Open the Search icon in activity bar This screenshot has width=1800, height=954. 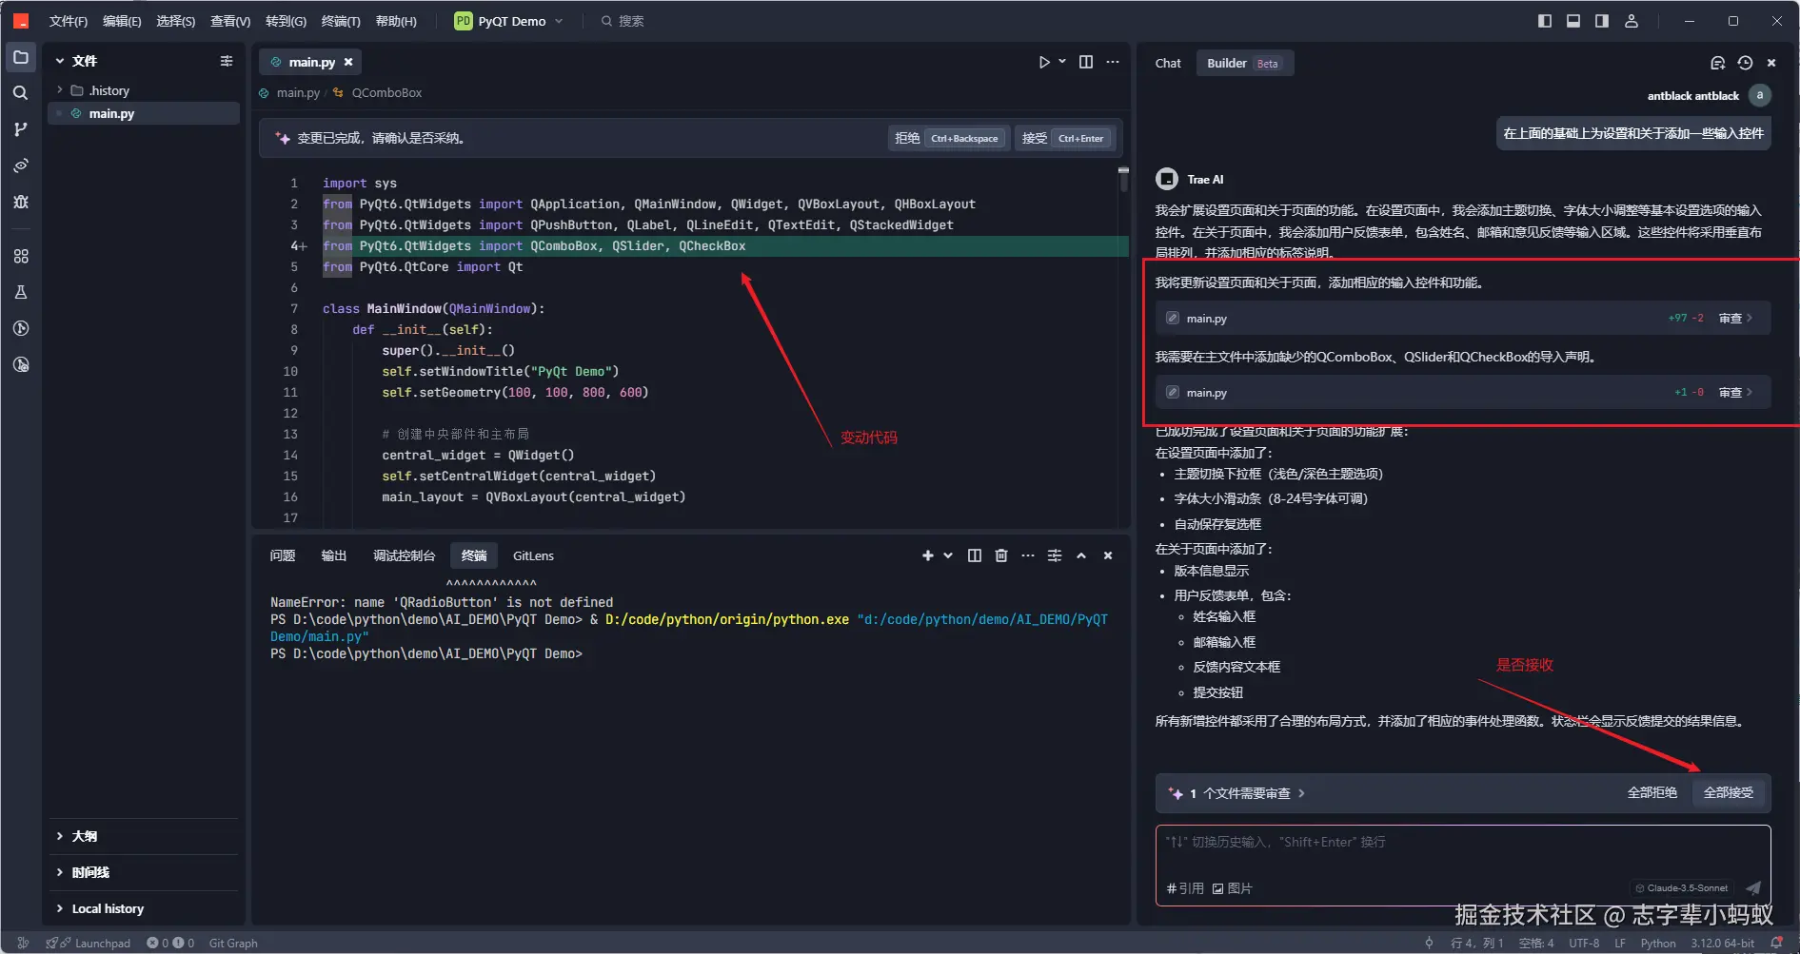point(20,93)
